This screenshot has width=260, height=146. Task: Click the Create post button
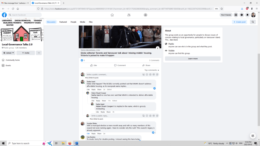coord(239,22)
